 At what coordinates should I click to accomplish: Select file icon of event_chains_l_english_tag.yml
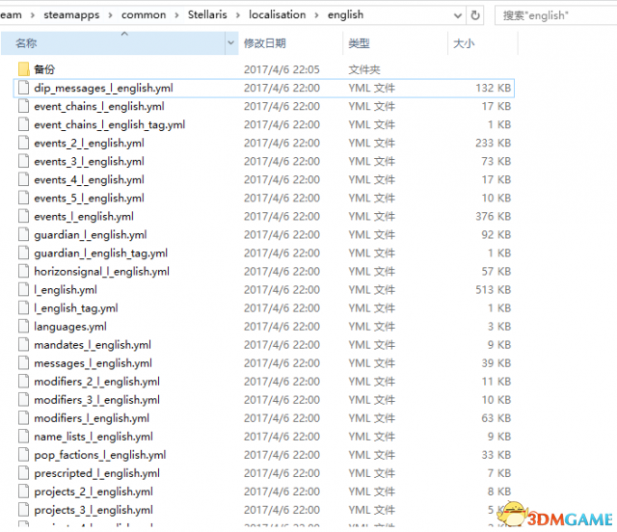[23, 124]
